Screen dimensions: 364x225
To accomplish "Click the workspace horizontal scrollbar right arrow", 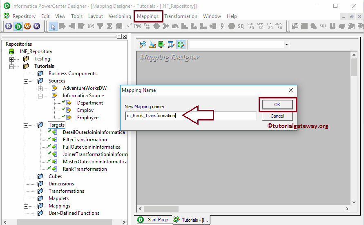I will pyautogui.click(x=347, y=209).
